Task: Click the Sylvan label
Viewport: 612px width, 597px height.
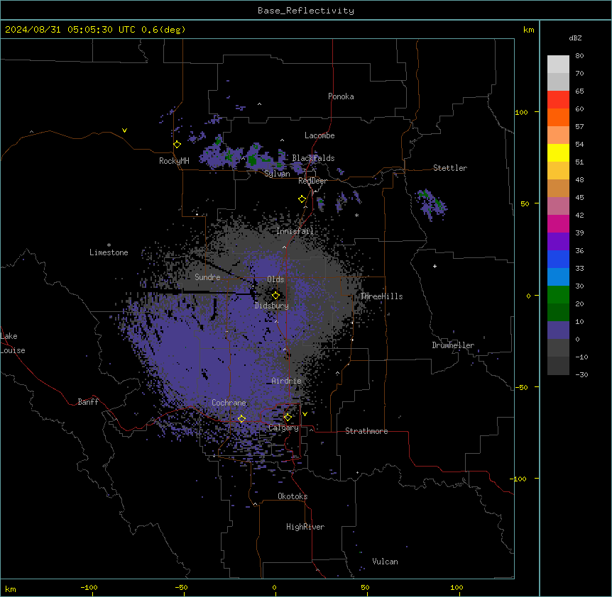Action: tap(277, 174)
